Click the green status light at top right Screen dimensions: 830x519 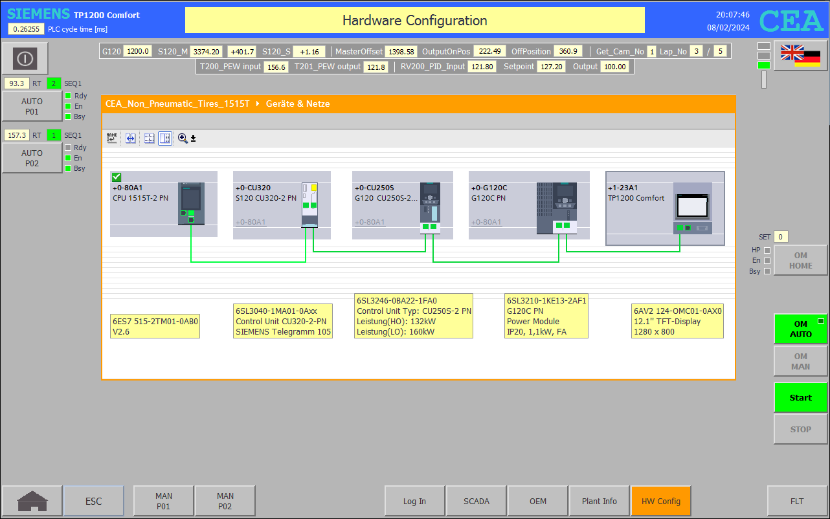764,65
